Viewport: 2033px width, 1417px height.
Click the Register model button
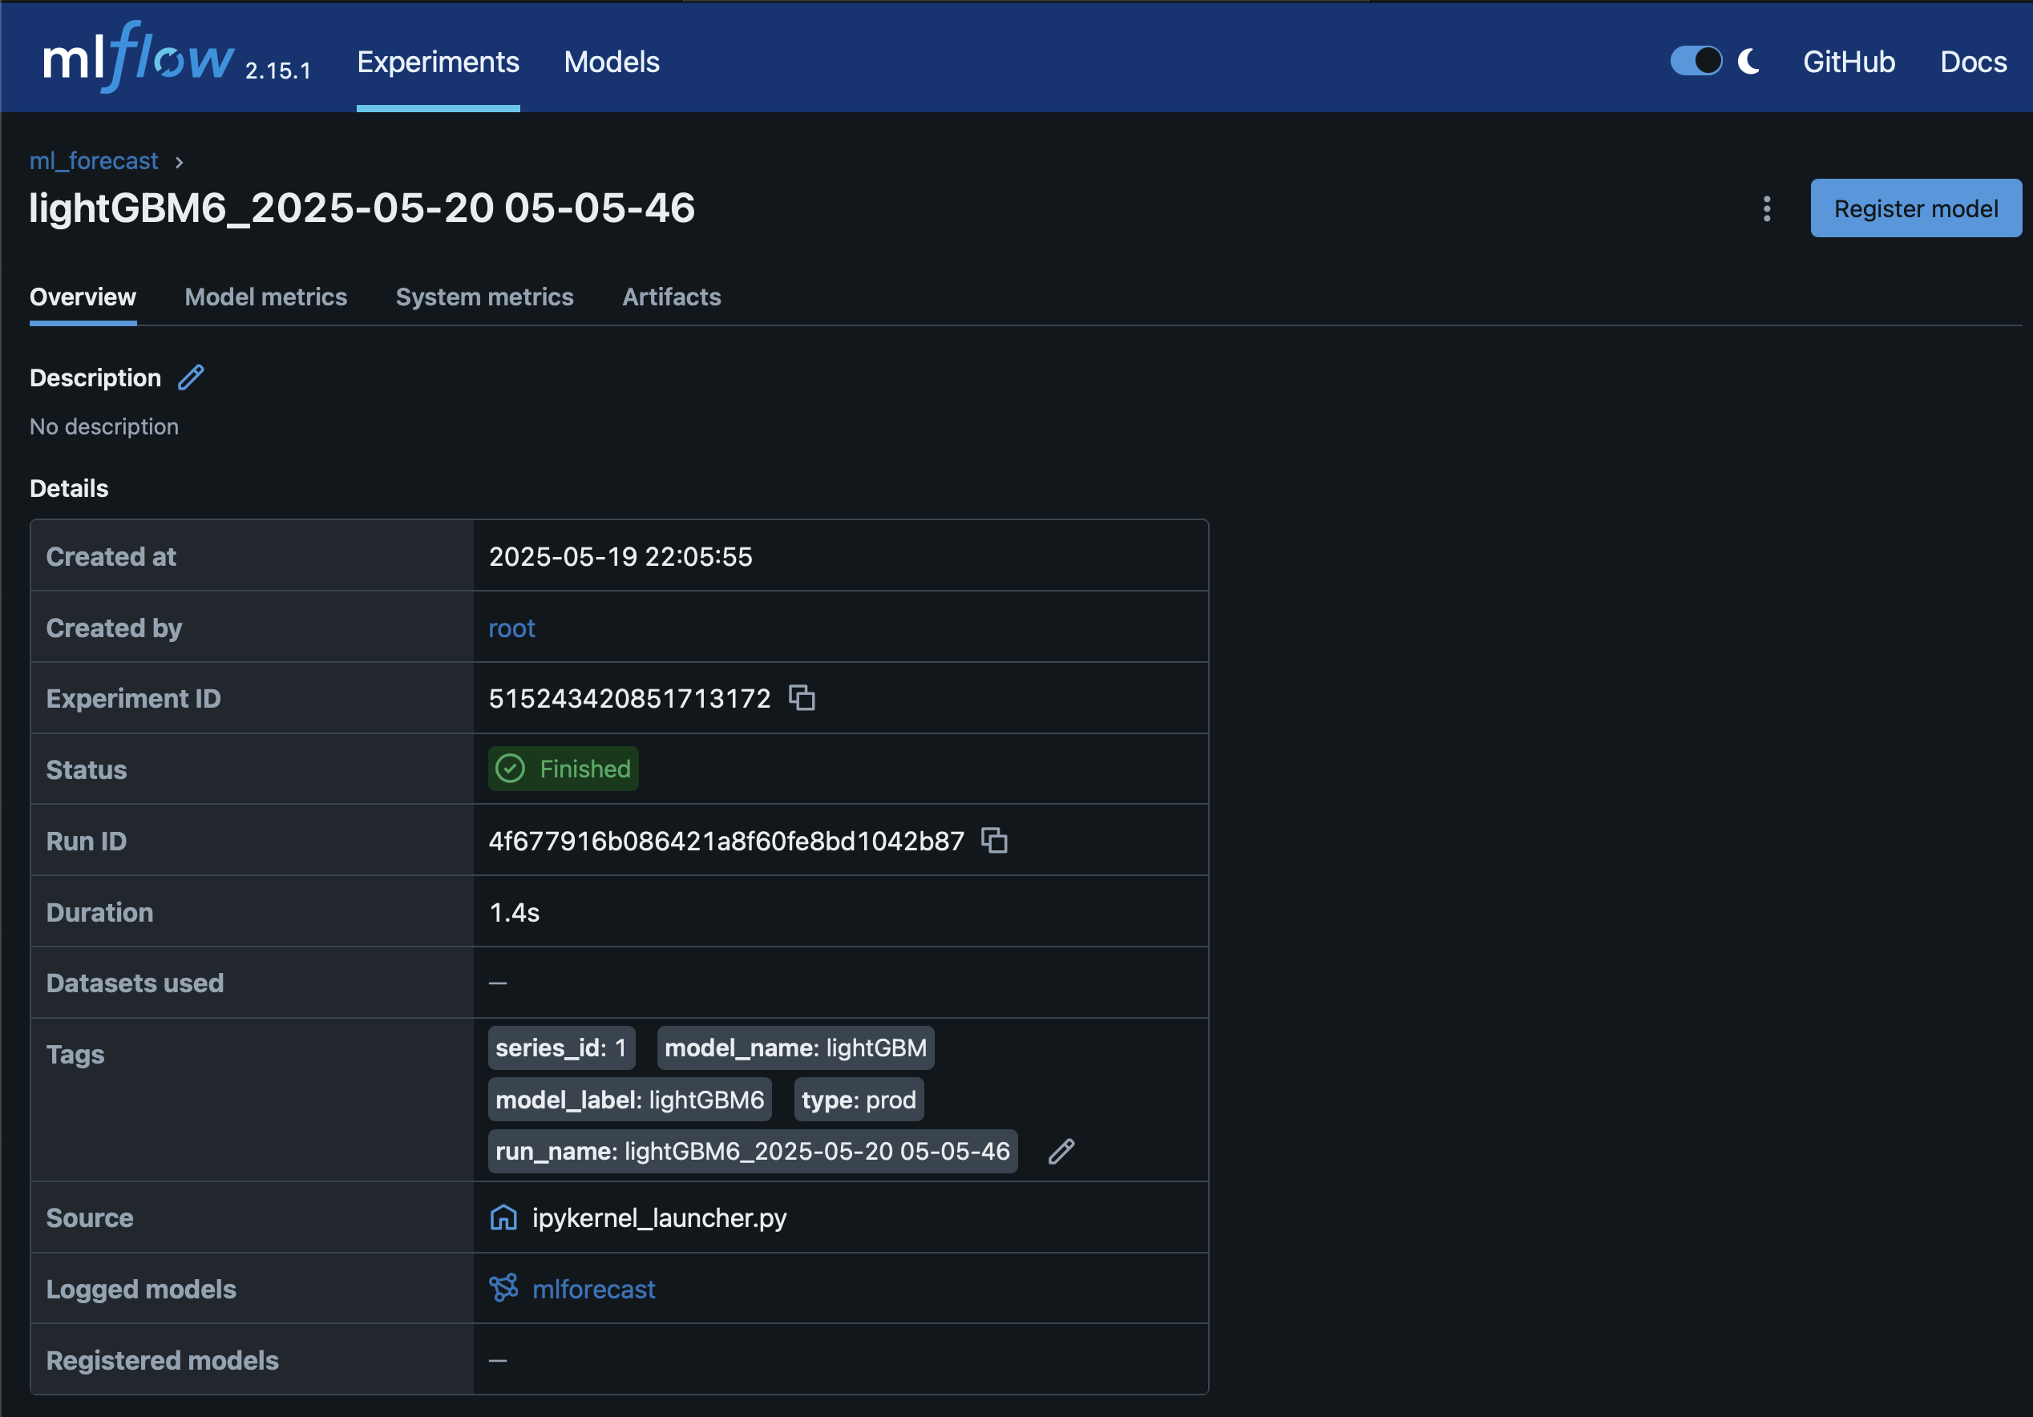tap(1915, 208)
